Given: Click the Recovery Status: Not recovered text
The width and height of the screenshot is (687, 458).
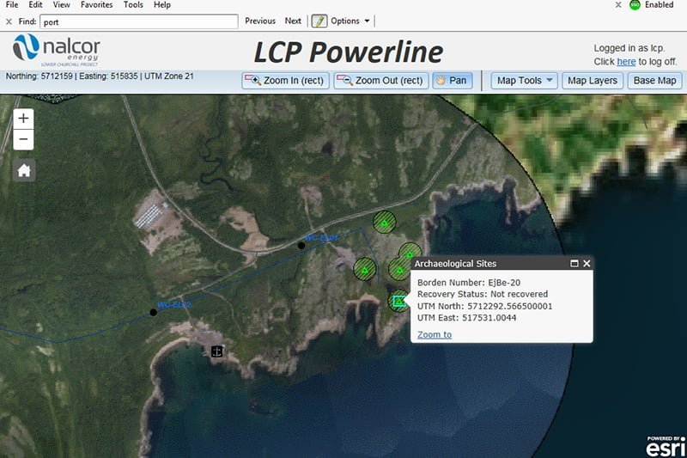Looking at the screenshot, I should point(483,294).
